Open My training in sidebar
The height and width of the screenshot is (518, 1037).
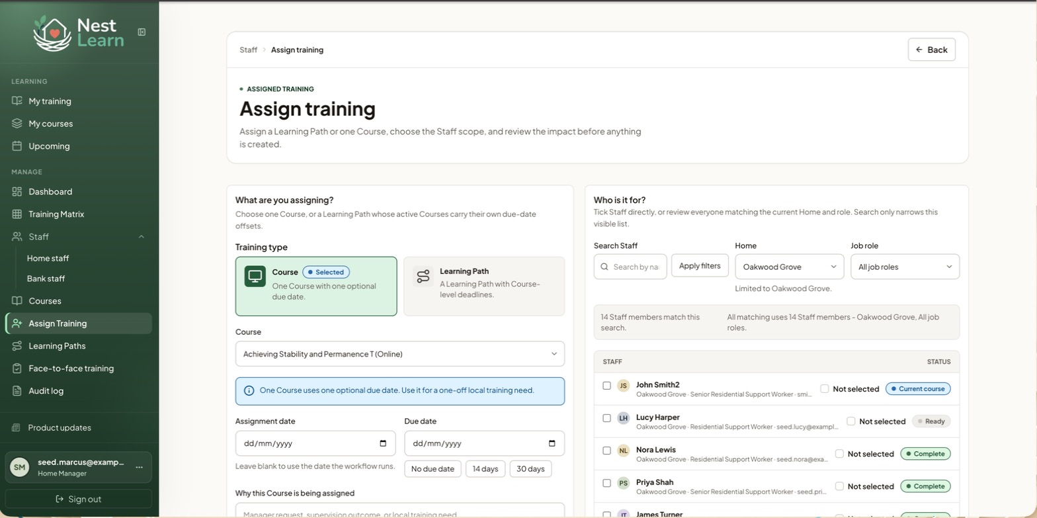79,101
